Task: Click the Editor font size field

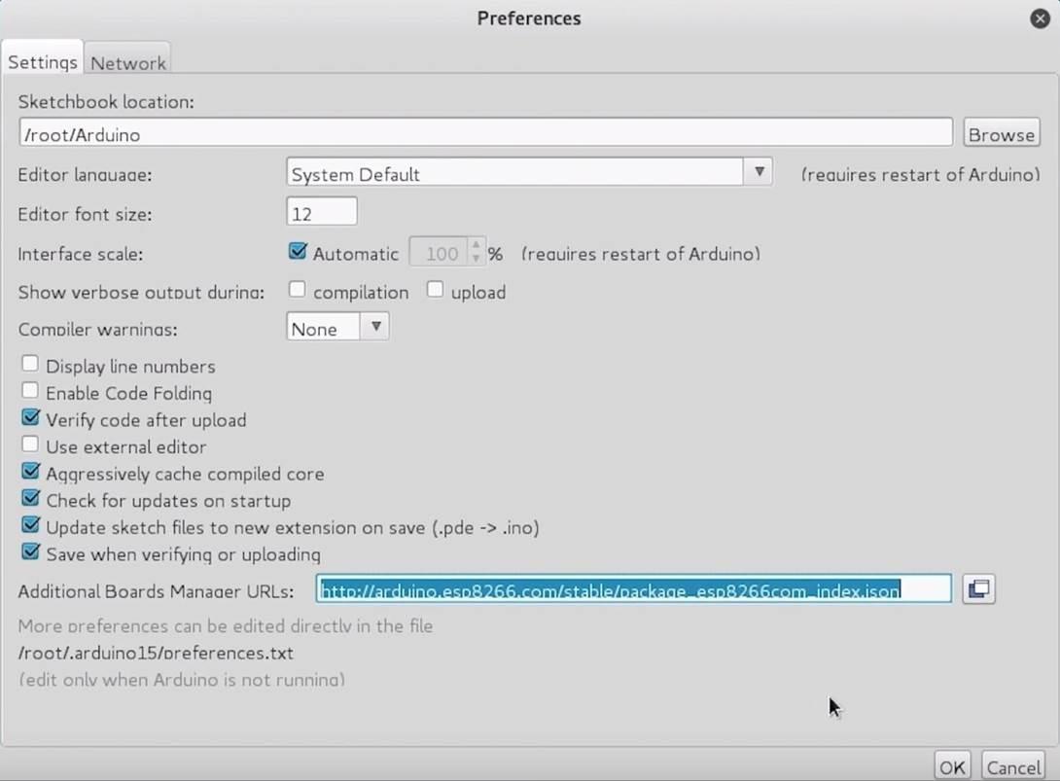Action: (x=322, y=213)
